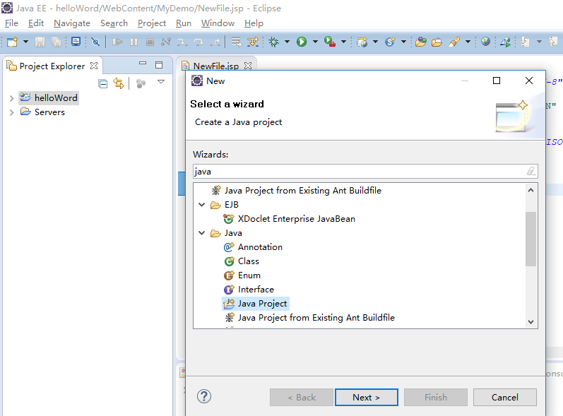The width and height of the screenshot is (563, 416).
Task: Click the Resume debug icon
Action: (x=117, y=42)
